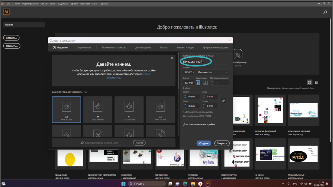Click the magnifier icon in Adobe Stock search
Screen dimensions: 333x187
pyautogui.click(x=82, y=143)
